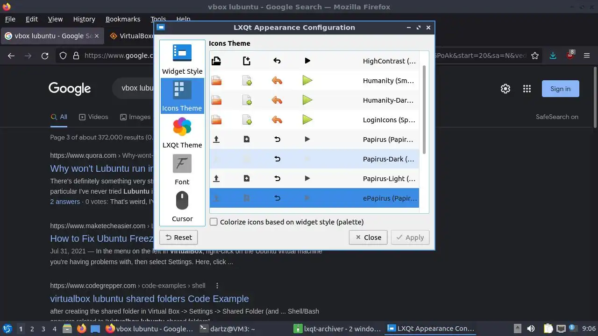Click the Papirus-Light new document preview icon

pos(247,178)
